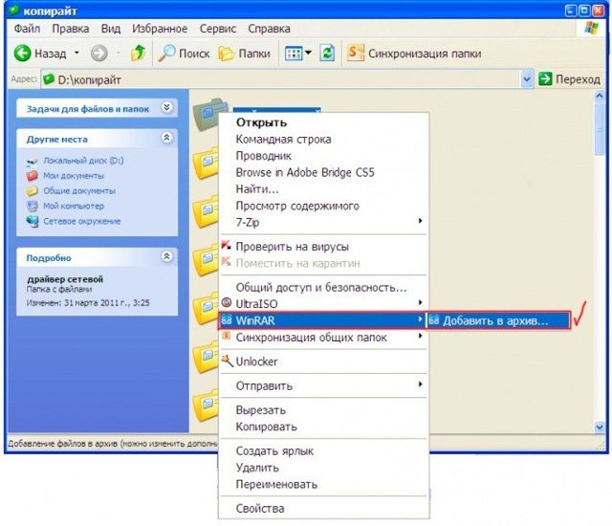Click the Локальный диск drive icon
Image resolution: width=612 pixels, height=526 pixels.
pos(32,161)
